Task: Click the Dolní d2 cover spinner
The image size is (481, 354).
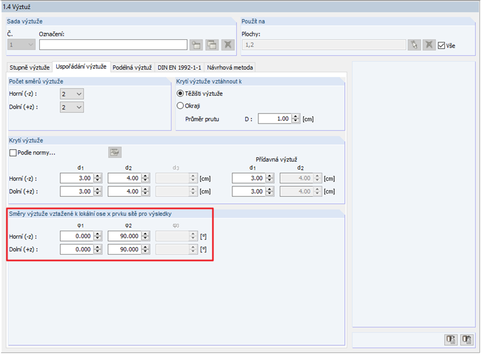Action: click(146, 191)
